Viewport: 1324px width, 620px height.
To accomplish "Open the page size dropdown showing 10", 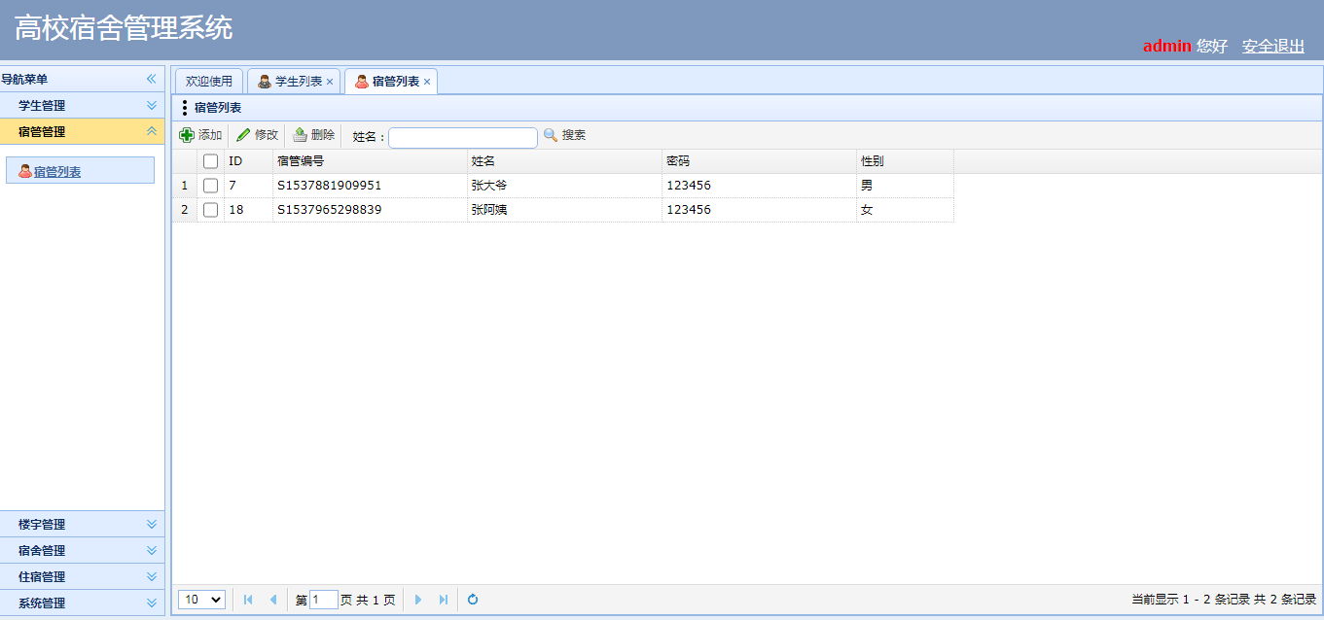I will [202, 600].
